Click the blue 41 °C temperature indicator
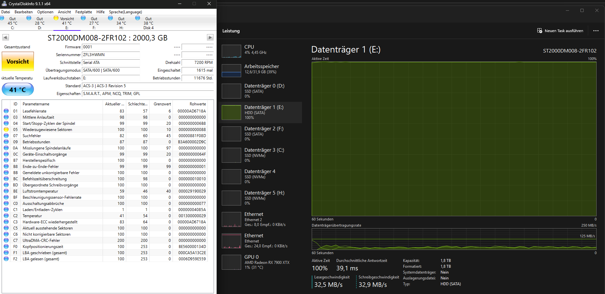The width and height of the screenshot is (605, 294). click(x=17, y=89)
